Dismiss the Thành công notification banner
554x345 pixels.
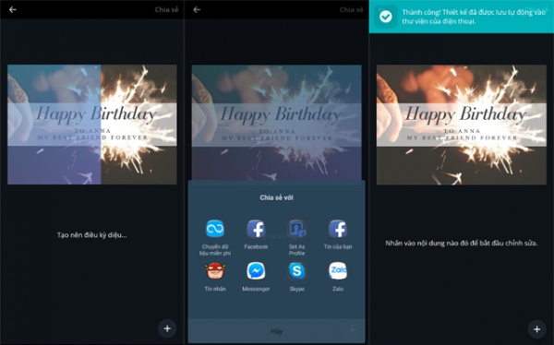point(462,17)
